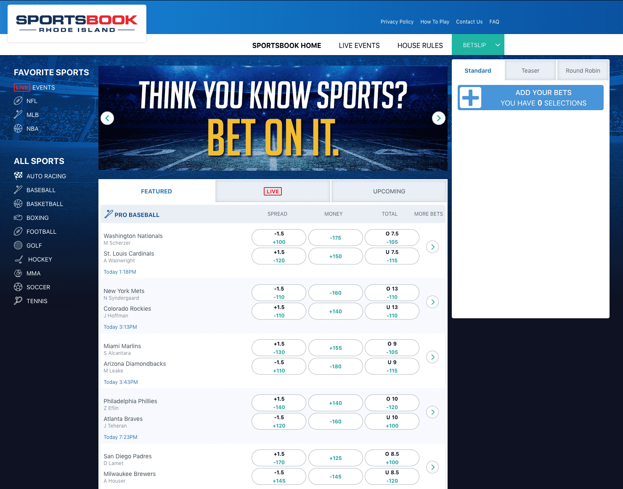This screenshot has width=623, height=489.
Task: Click the Soccer ball icon
Action: tap(18, 287)
